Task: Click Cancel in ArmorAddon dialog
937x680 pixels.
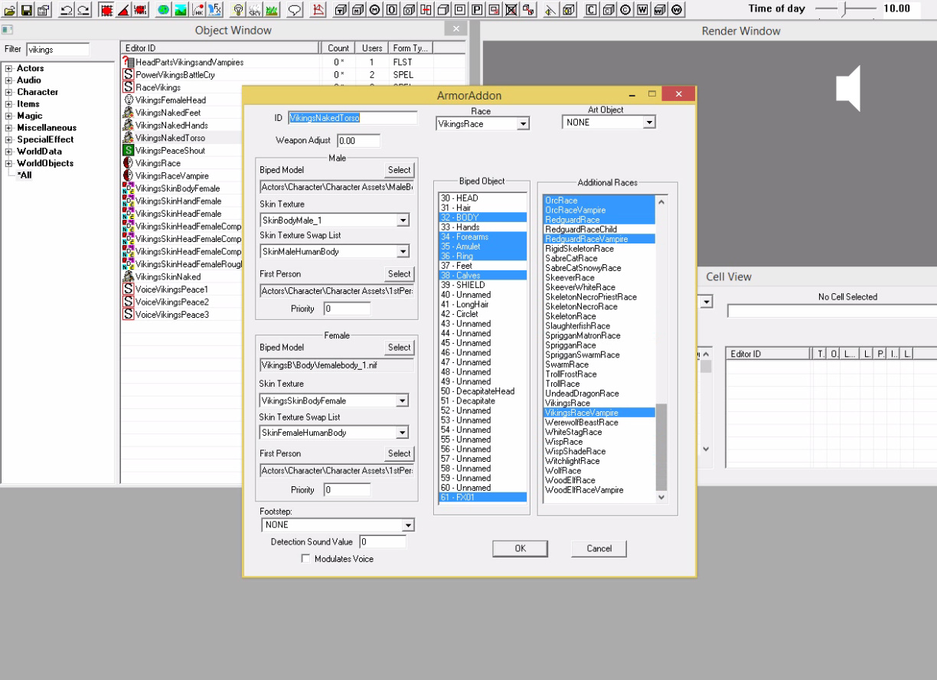Action: tap(599, 548)
